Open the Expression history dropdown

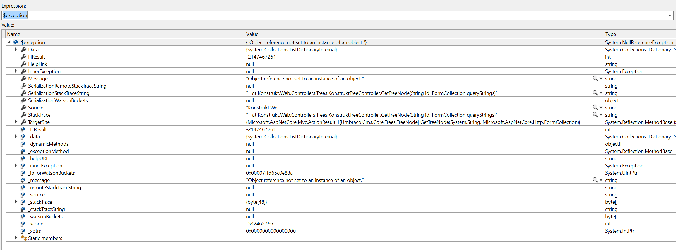pyautogui.click(x=670, y=15)
